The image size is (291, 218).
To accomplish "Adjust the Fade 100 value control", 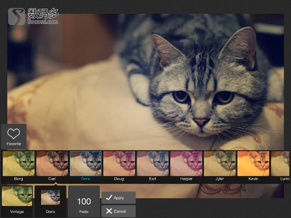I will click(x=84, y=201).
